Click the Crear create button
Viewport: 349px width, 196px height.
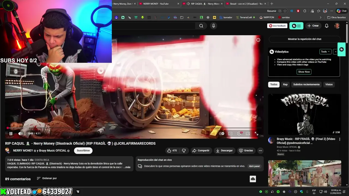click(x=313, y=26)
